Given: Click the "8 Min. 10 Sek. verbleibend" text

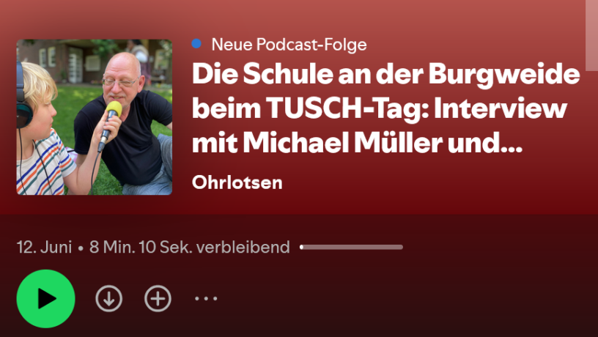Looking at the screenshot, I should 190,247.
